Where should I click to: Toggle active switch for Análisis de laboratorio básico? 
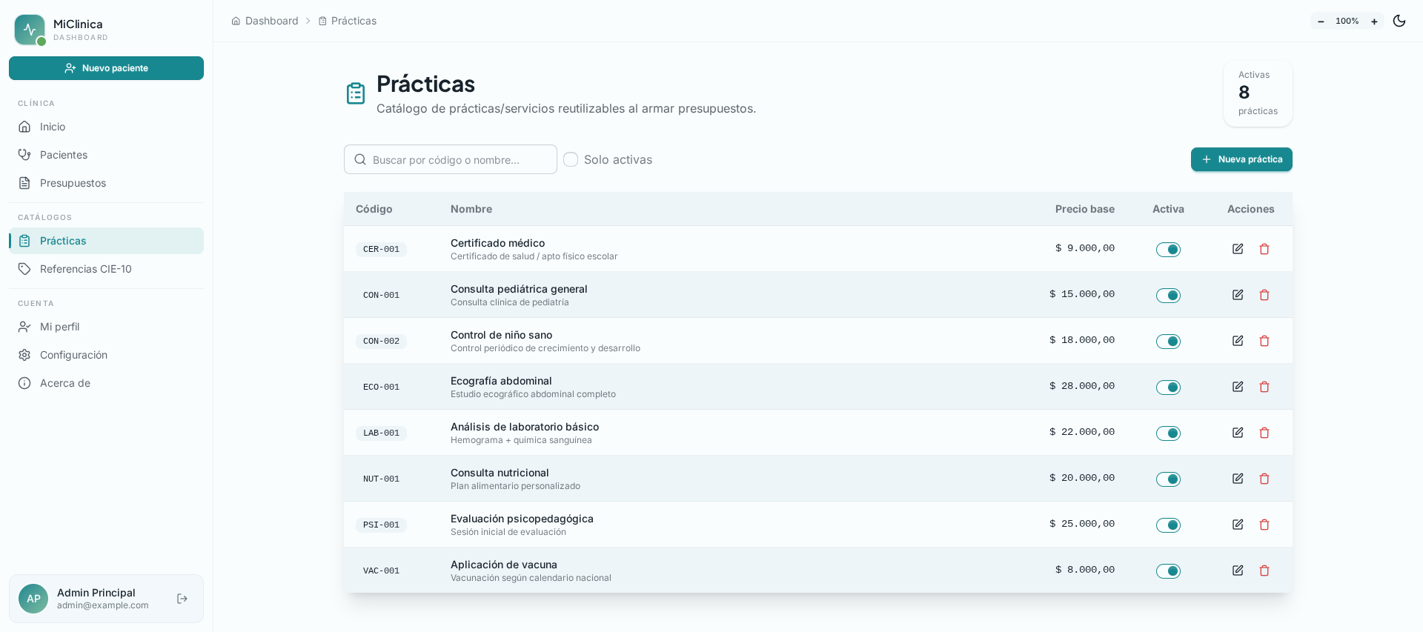[x=1168, y=433]
